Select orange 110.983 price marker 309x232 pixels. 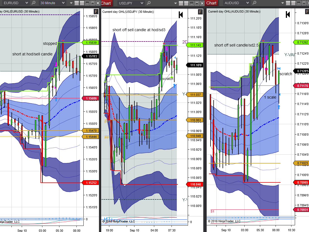194,120
